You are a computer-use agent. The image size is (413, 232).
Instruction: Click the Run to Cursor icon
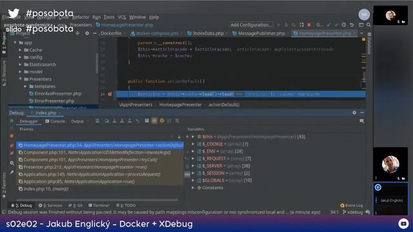point(137,121)
